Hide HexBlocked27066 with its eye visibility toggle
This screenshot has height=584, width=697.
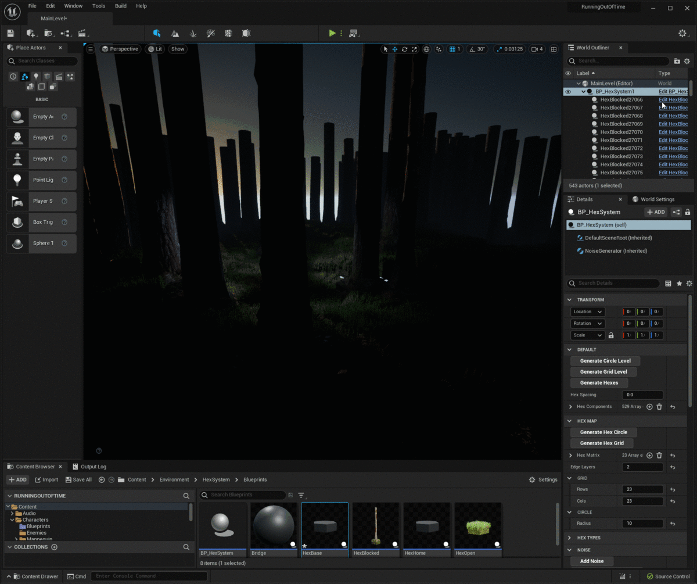coord(568,99)
